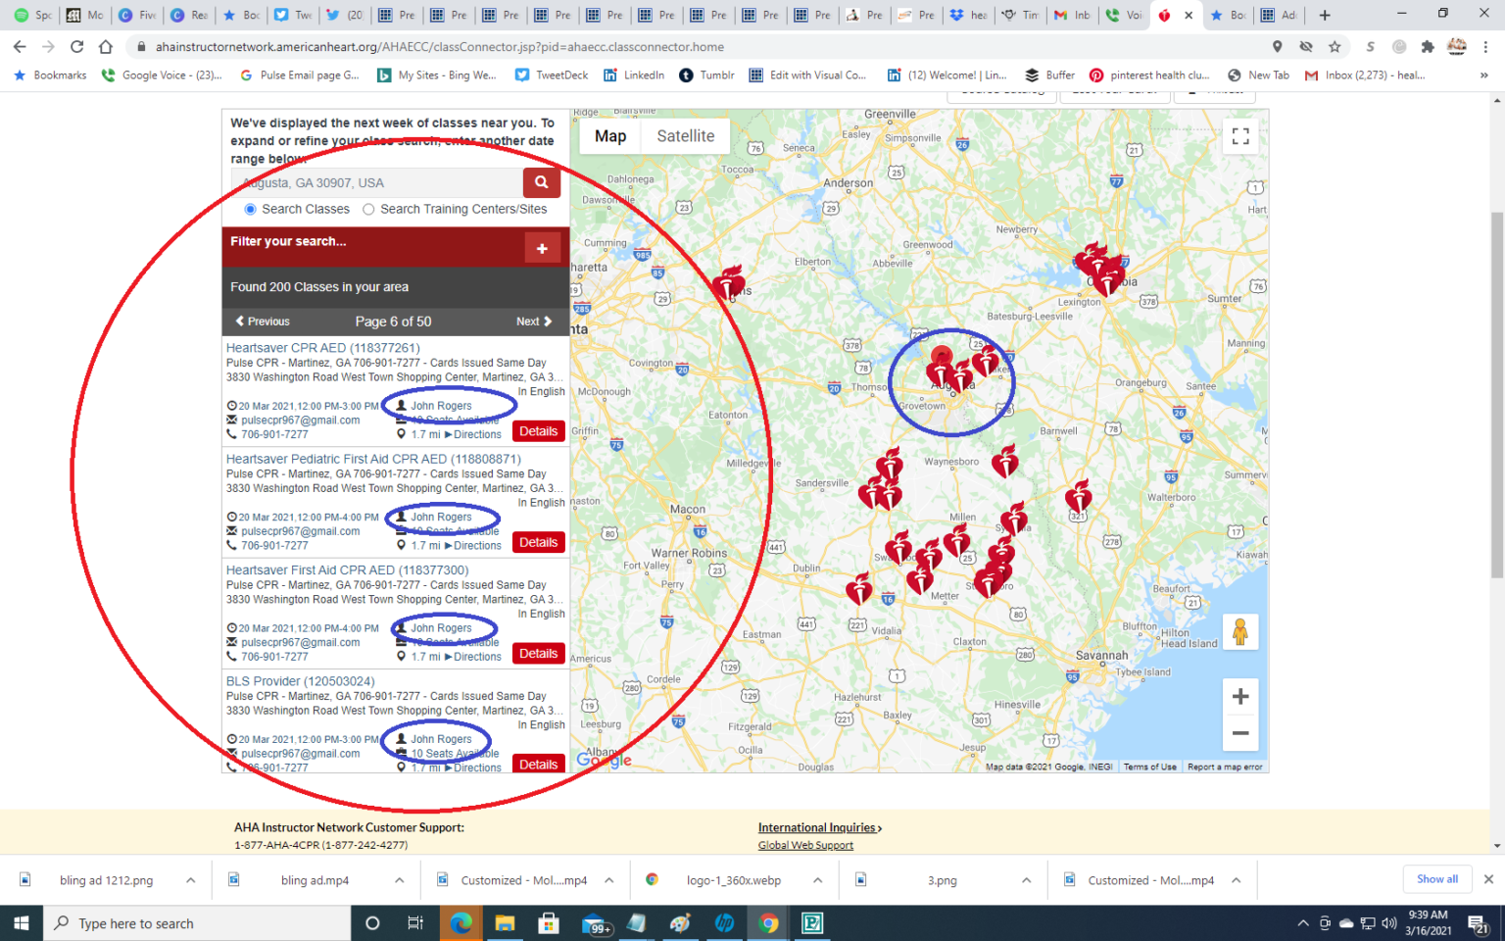Click the red magnifier search button

542,182
